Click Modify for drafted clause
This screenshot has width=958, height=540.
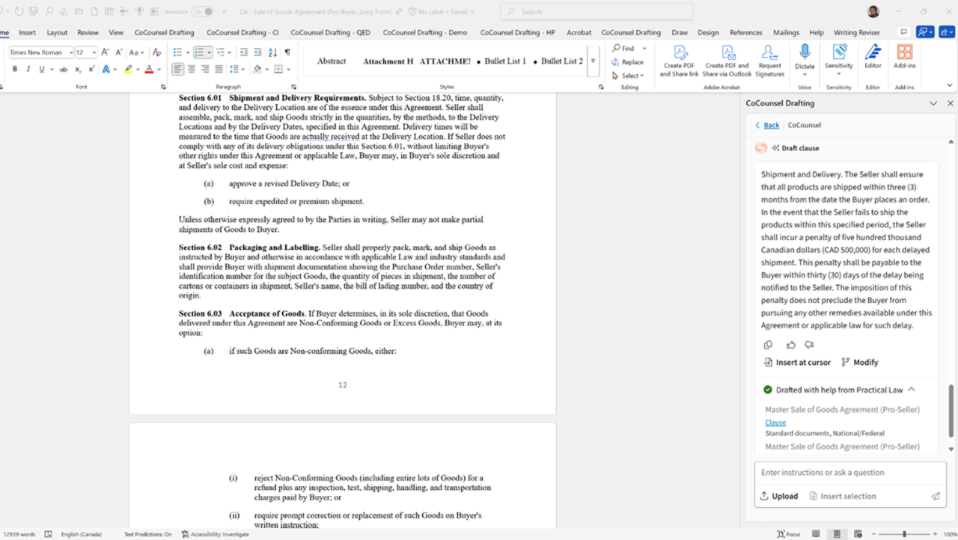(x=859, y=362)
